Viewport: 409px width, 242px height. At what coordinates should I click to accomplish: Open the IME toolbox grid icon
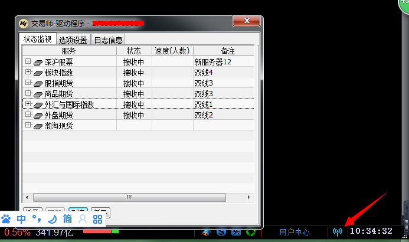pyautogui.click(x=98, y=219)
